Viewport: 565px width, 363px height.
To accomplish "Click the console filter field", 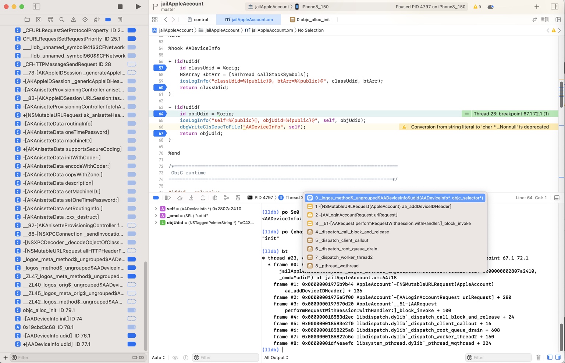I will click(498, 357).
